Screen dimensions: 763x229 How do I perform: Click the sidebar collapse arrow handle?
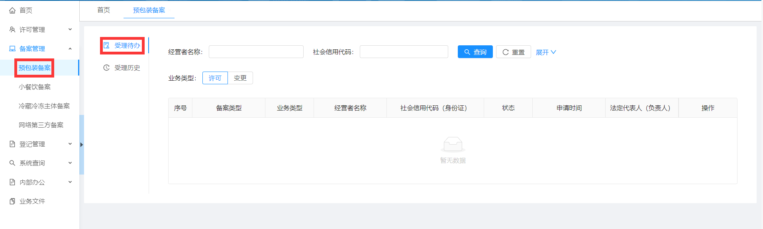[82, 145]
